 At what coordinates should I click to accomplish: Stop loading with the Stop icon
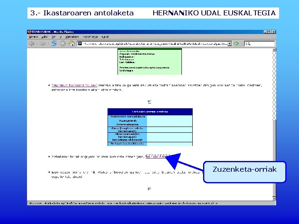pos(63,44)
